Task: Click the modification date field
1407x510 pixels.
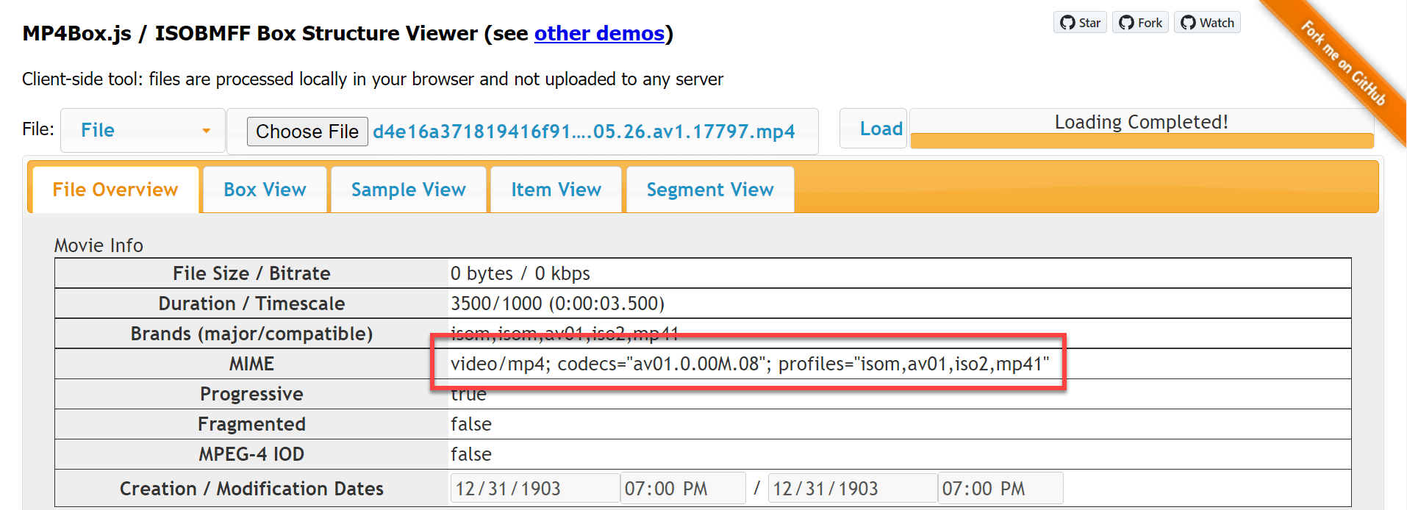Action: [852, 489]
